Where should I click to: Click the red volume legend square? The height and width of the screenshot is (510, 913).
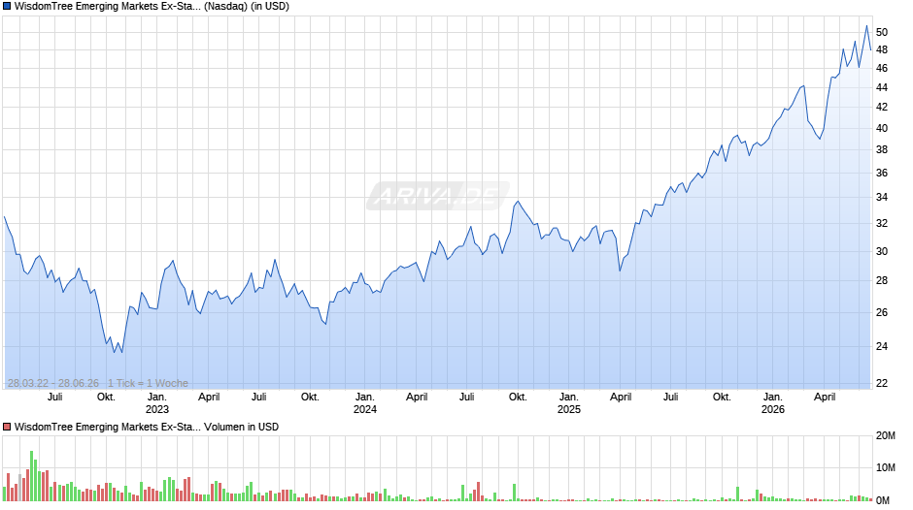[x=7, y=427]
